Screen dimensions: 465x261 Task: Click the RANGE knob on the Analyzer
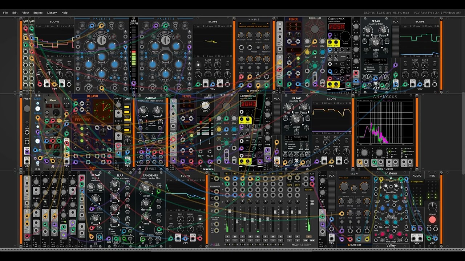364,152
